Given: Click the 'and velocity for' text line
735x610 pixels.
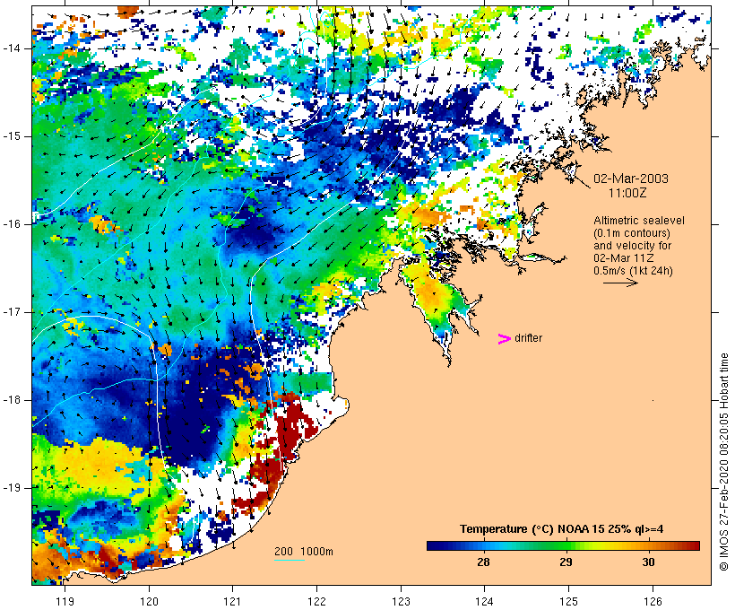Looking at the screenshot, I should tap(632, 246).
